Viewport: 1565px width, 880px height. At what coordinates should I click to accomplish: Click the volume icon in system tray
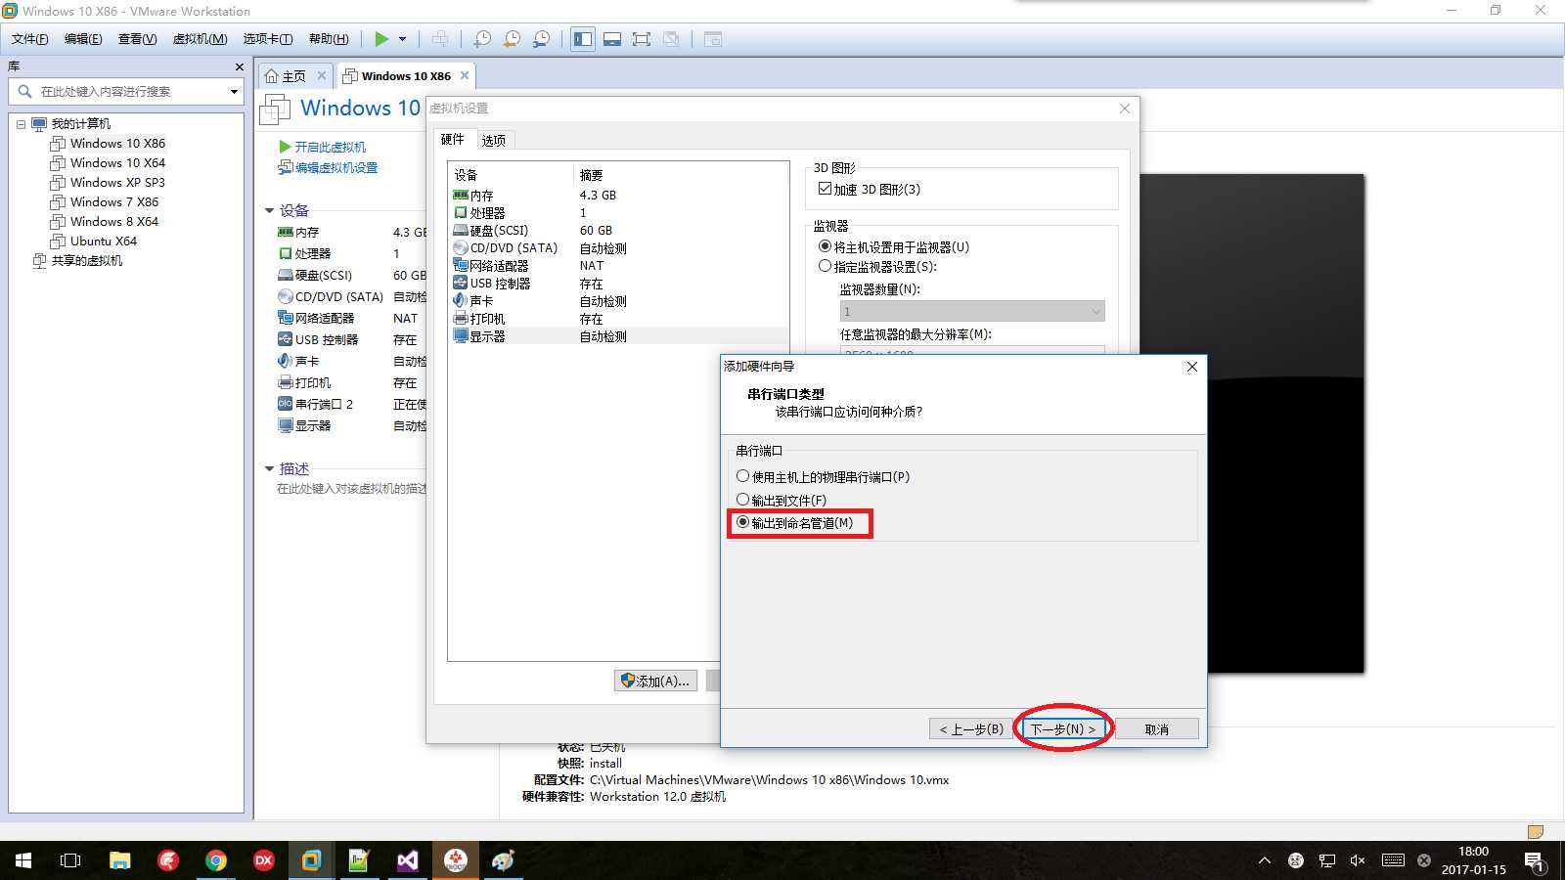(1358, 860)
